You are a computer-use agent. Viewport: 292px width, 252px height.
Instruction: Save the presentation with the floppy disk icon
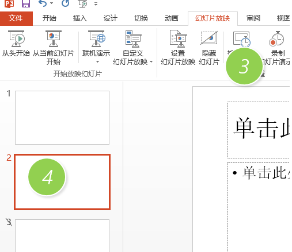(26, 3)
